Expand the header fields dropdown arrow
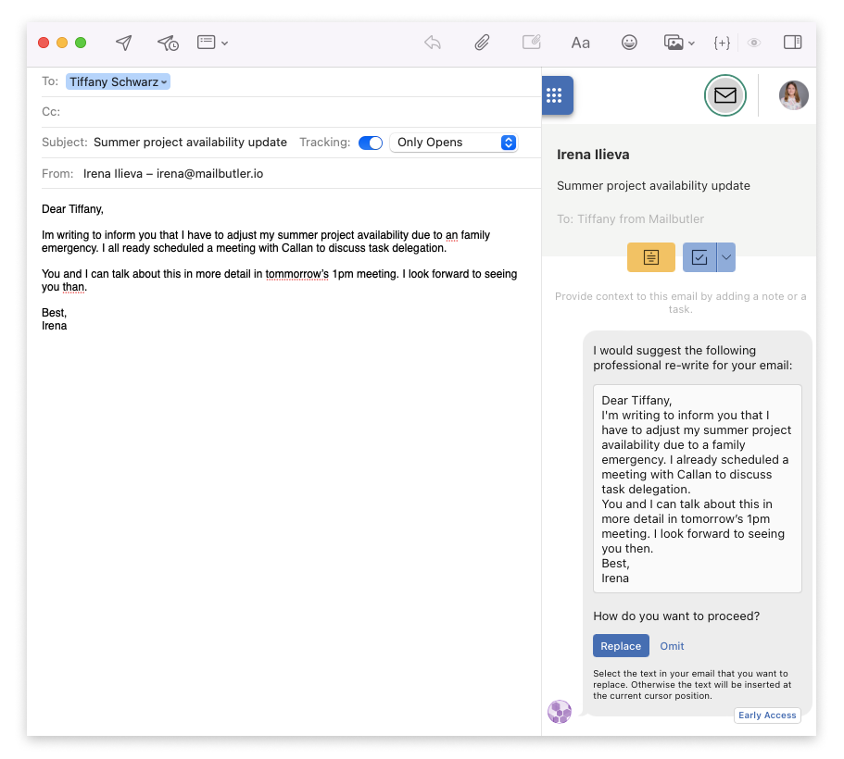844x759 pixels. [225, 43]
